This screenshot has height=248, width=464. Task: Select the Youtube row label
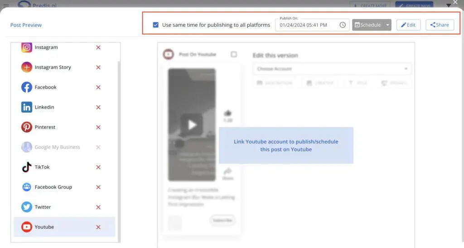click(44, 227)
